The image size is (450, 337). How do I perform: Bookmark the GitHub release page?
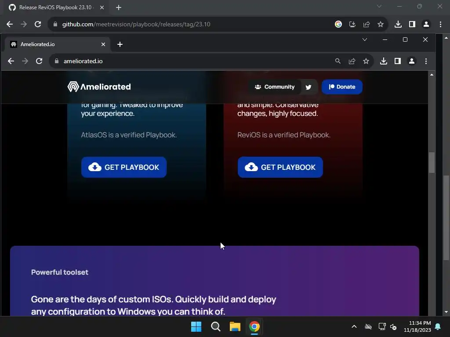click(x=380, y=24)
